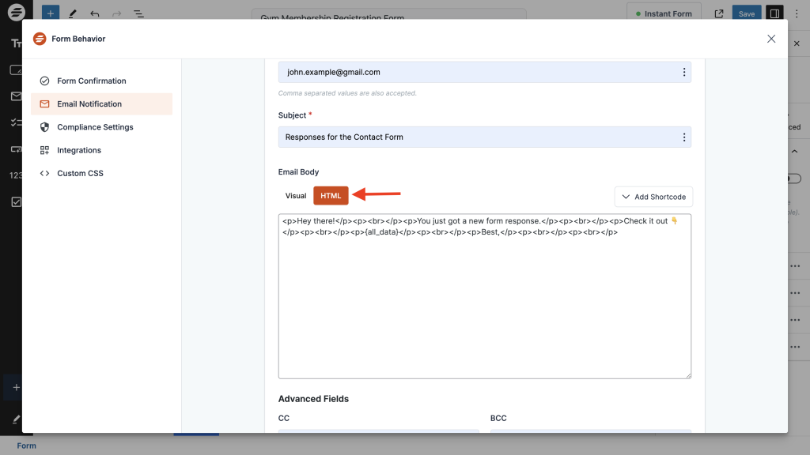This screenshot has height=455, width=810.
Task: Open Compliance Settings
Action: pos(95,127)
